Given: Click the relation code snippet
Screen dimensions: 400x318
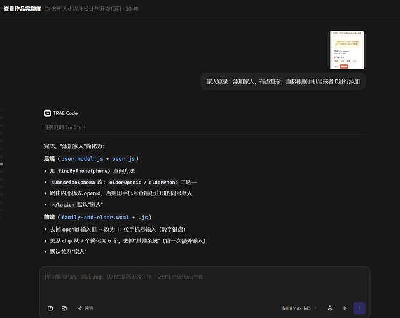Looking at the screenshot, I should coord(63,205).
